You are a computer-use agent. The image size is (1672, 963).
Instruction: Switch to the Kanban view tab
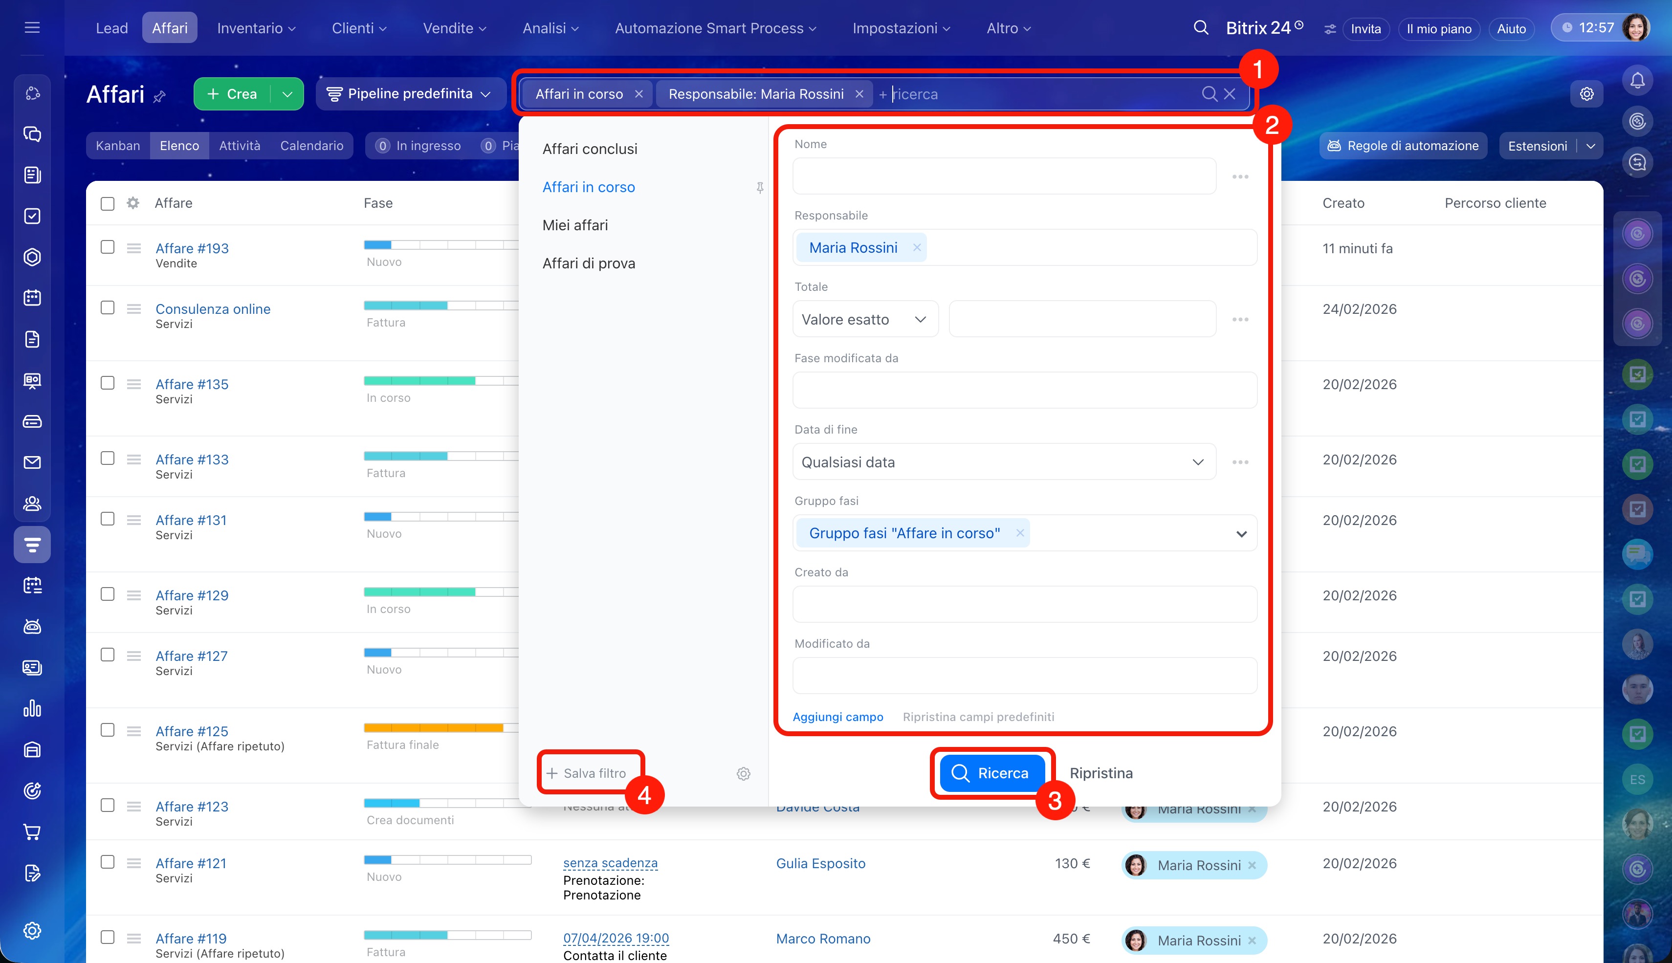pyautogui.click(x=118, y=146)
